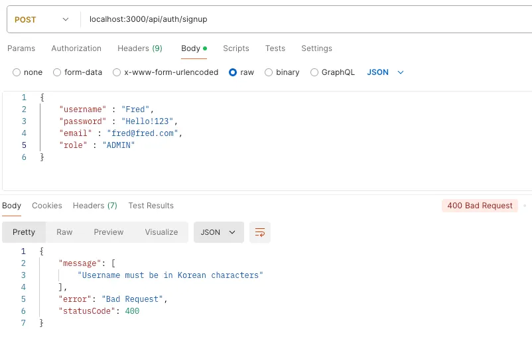Image resolution: width=532 pixels, height=337 pixels.
Task: Open the POST method dropdown
Action: tap(41, 19)
